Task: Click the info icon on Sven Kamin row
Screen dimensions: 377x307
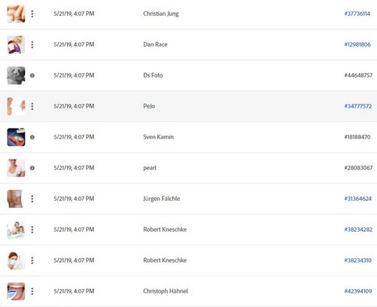Action: [x=32, y=137]
